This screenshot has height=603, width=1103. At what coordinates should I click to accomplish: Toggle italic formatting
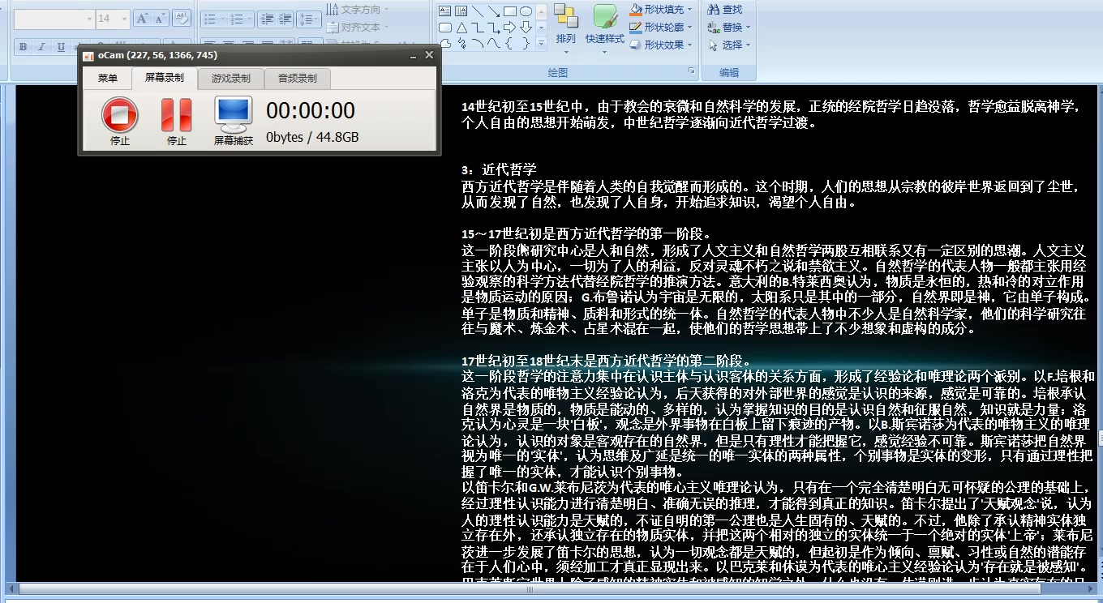[x=41, y=47]
